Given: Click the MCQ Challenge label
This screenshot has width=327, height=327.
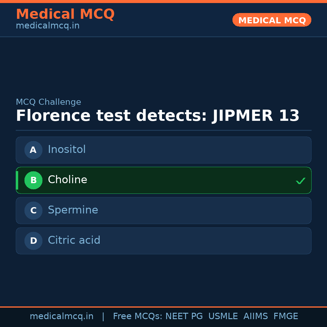Looking at the screenshot, I should coord(48,102).
